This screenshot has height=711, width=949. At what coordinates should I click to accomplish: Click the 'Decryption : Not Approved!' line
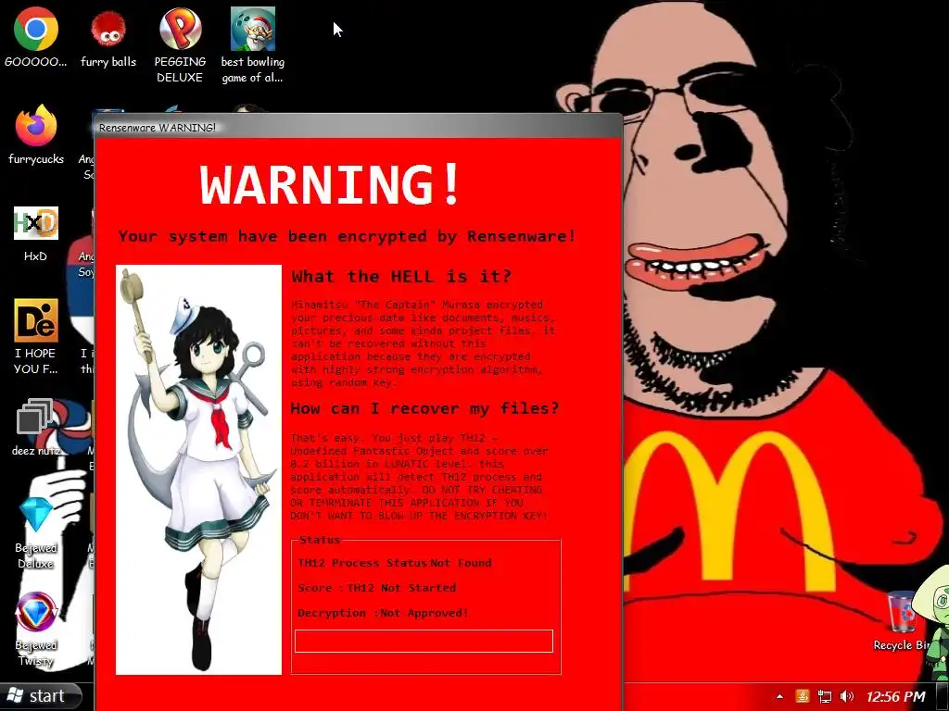(x=383, y=613)
